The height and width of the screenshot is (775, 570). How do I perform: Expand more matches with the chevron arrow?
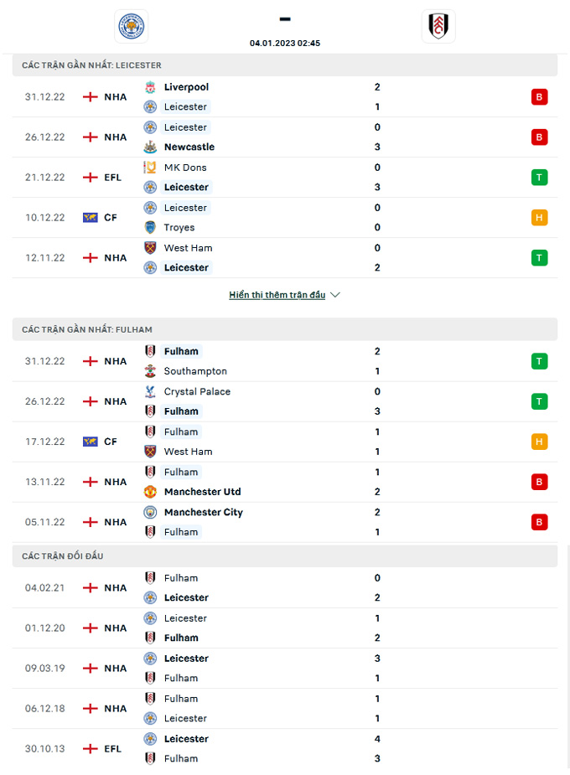pyautogui.click(x=335, y=295)
